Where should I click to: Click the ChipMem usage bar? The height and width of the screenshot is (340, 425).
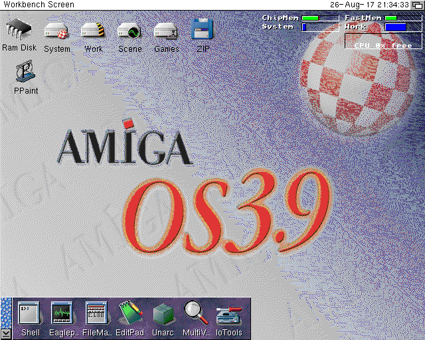tap(319, 18)
